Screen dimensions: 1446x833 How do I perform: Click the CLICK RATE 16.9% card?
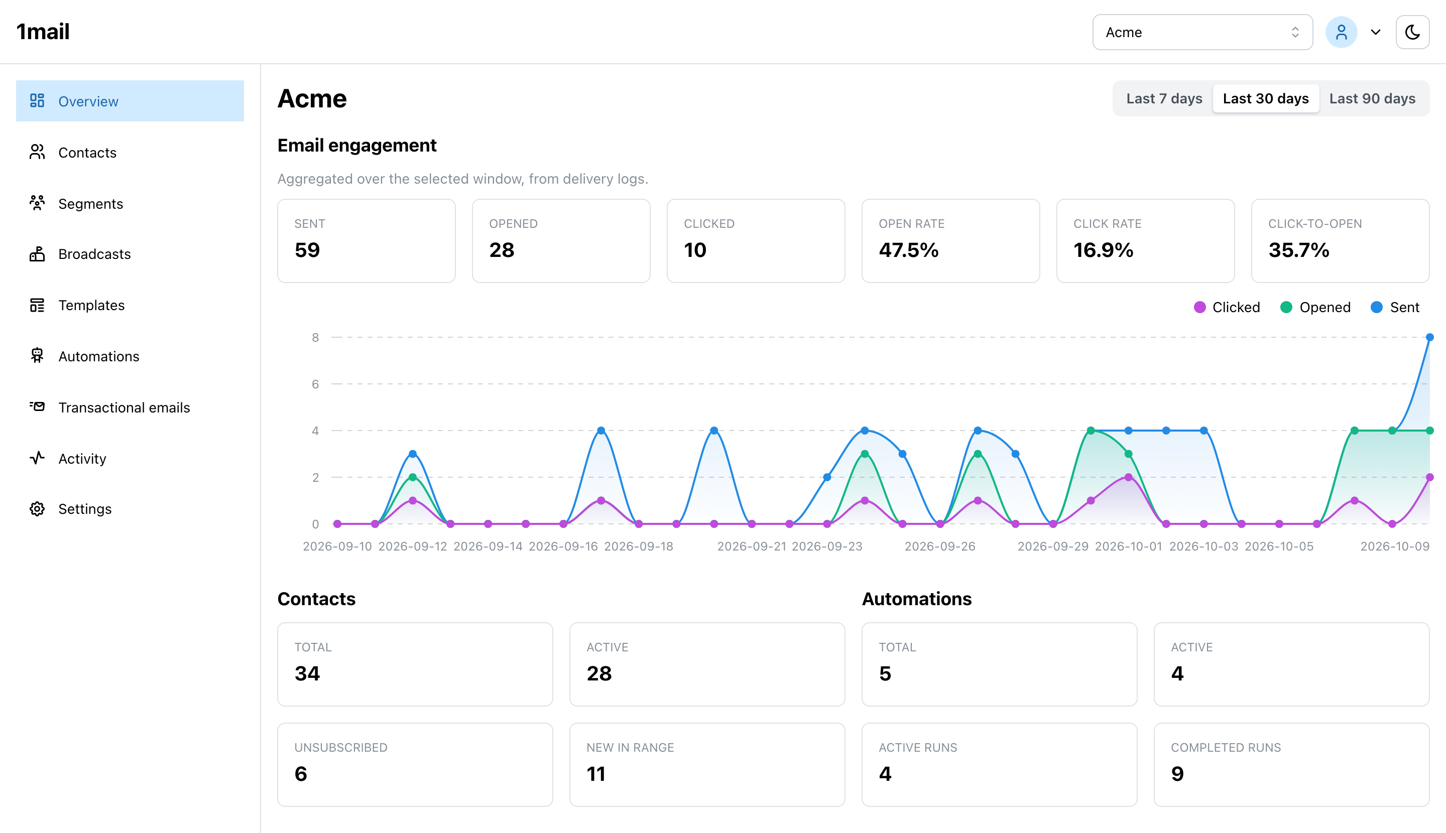[1145, 241]
